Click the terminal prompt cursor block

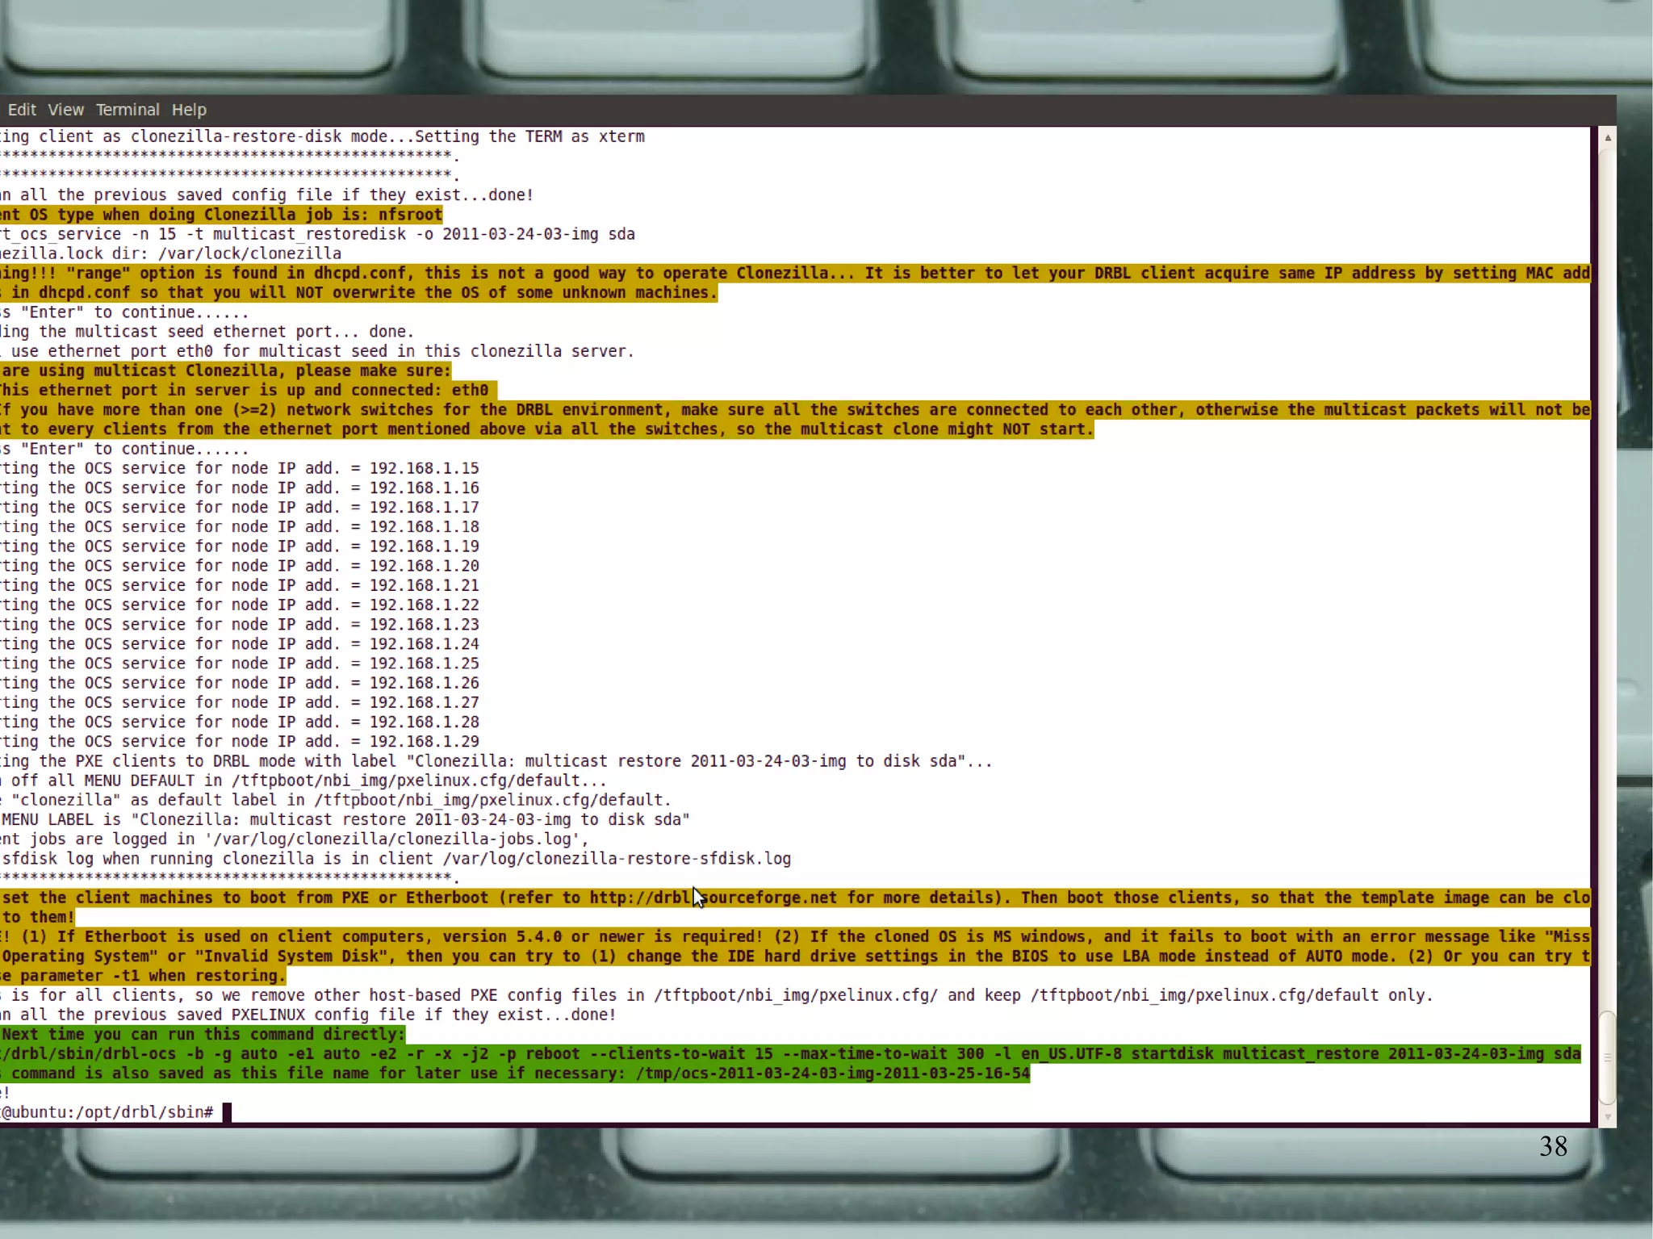pos(228,1112)
